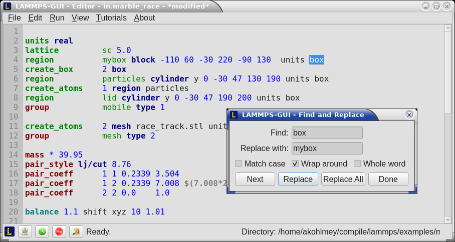Click 'particles' after cylinder region on line 6
This screenshot has height=242, width=455.
[124, 78]
